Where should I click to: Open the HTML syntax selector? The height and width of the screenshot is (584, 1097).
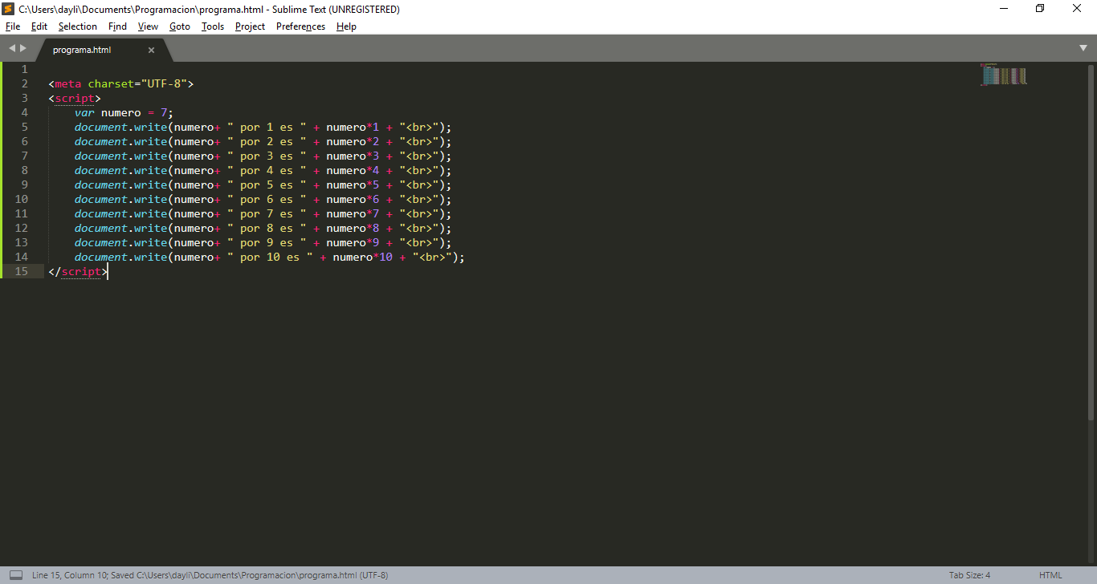click(1050, 575)
